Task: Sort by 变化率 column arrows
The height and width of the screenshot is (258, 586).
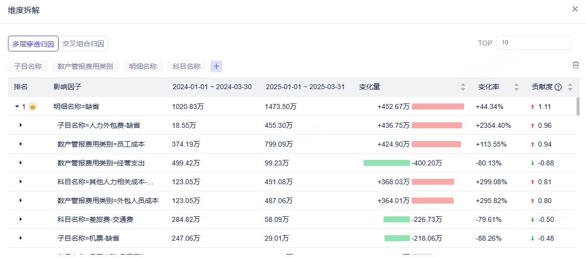Action: pyautogui.click(x=517, y=87)
